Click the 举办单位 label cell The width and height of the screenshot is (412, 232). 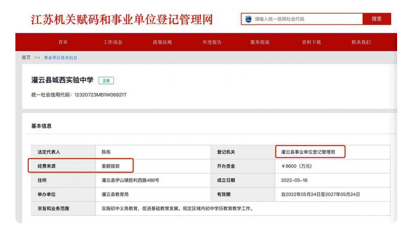(x=64, y=195)
